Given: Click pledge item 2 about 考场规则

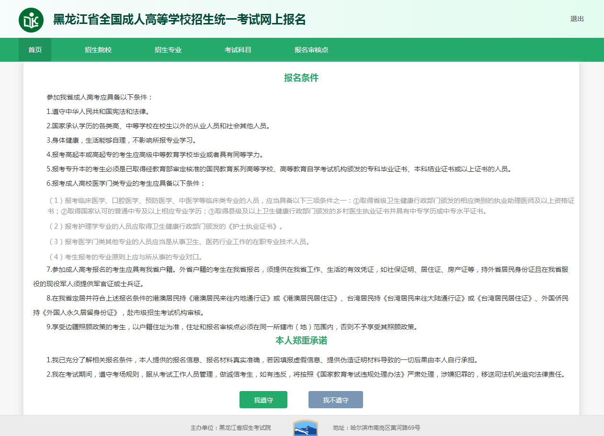Looking at the screenshot, I should click(306, 374).
